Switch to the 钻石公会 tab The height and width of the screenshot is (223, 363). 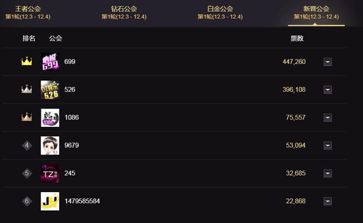point(124,13)
